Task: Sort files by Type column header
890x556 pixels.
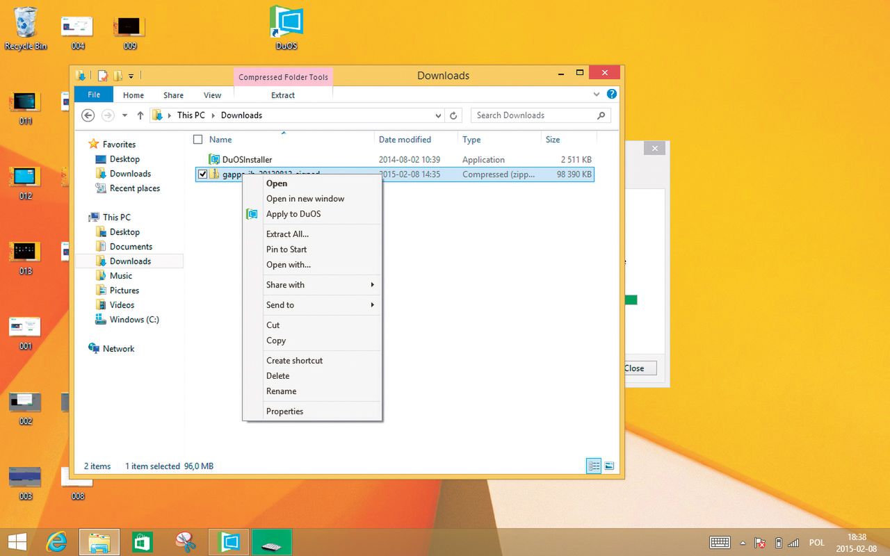Action: pos(499,140)
